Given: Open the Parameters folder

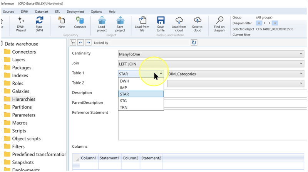Looking at the screenshot, I should [24, 115].
